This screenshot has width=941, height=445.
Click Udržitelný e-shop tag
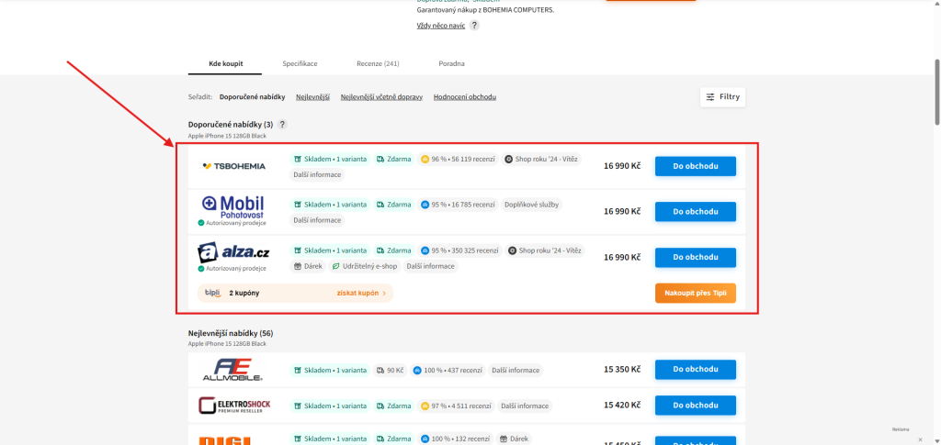tap(365, 266)
